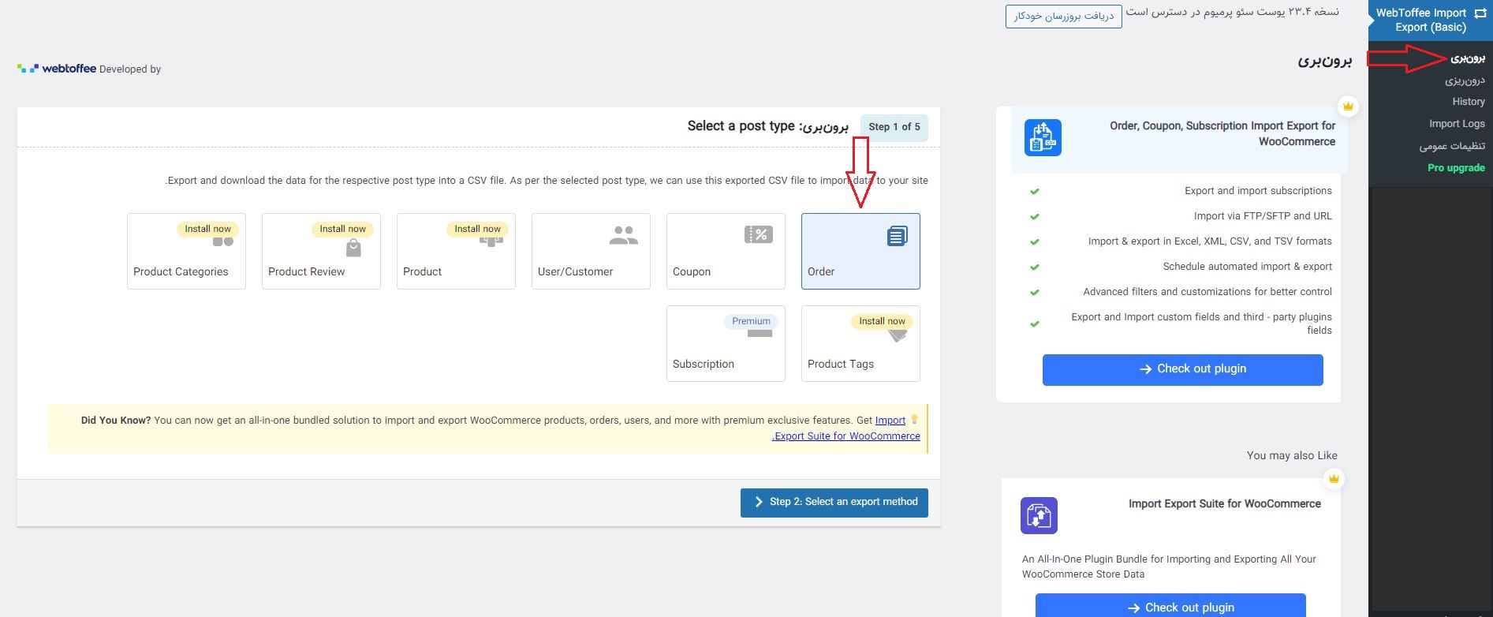Click checkmark beside Advanced filters and customizations
The image size is (1493, 617).
point(1035,292)
